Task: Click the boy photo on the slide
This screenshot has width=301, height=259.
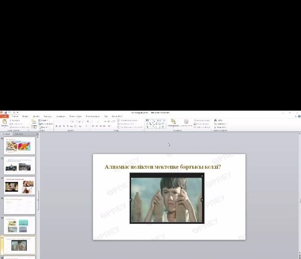Action: pos(167,198)
